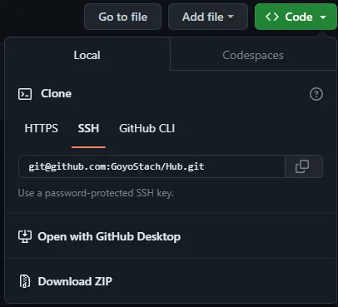Click the Clone heading text

[x=56, y=94]
